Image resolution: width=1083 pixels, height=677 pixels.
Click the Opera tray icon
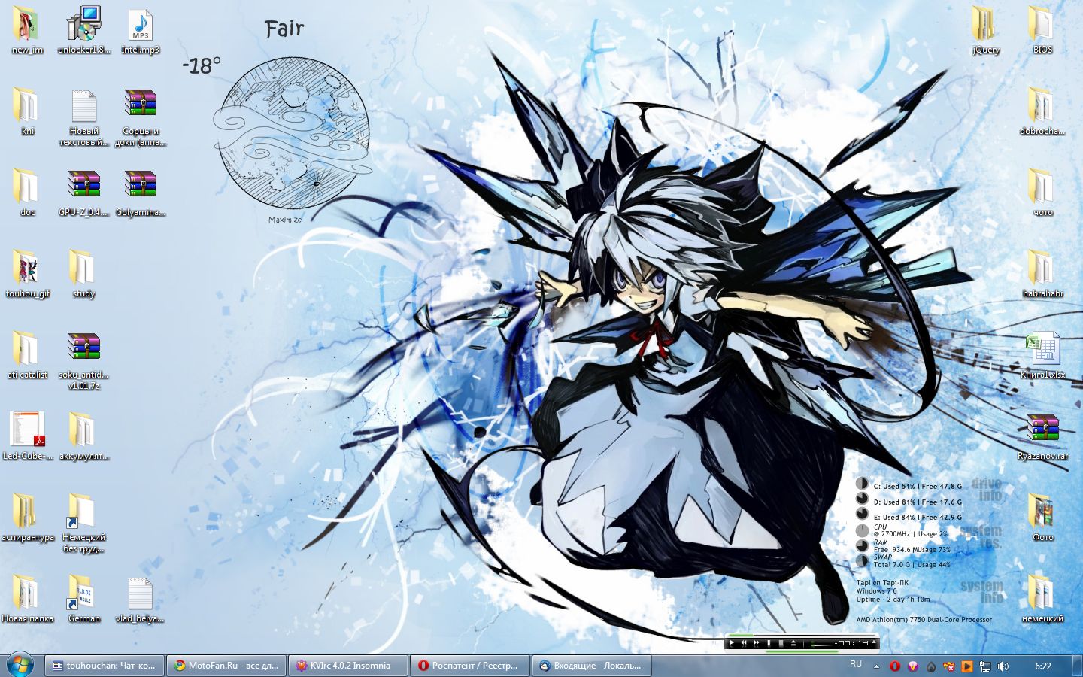click(x=895, y=666)
